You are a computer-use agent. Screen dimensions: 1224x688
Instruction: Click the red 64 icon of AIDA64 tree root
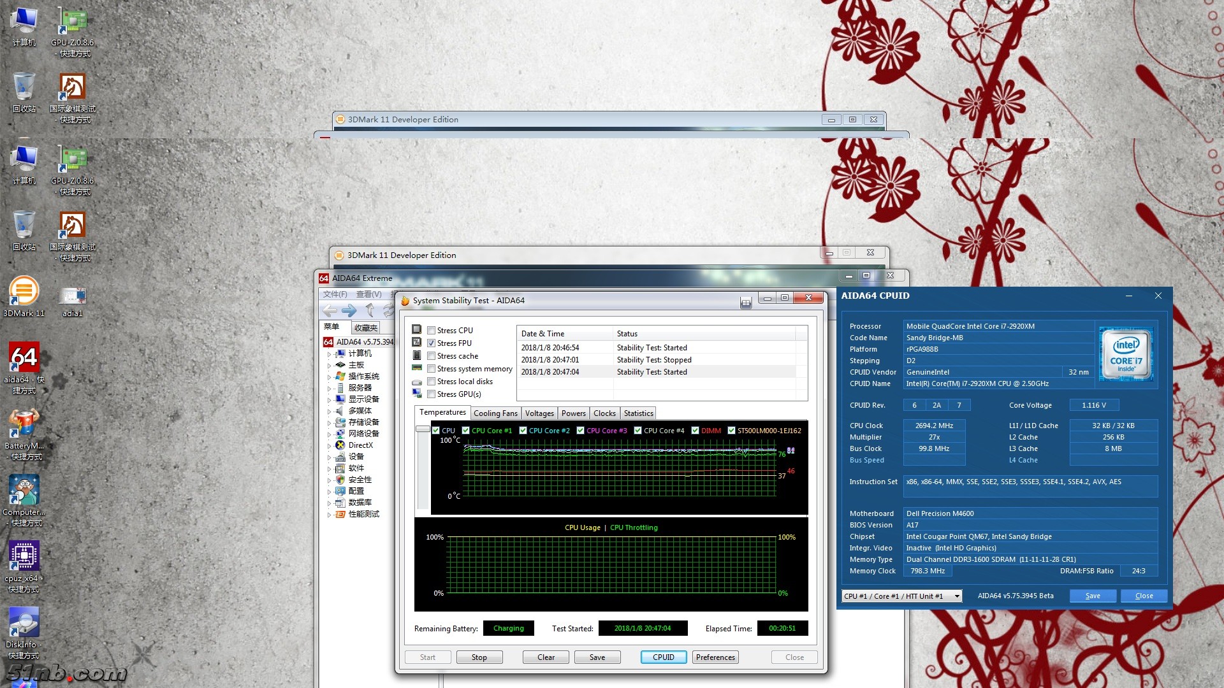328,342
